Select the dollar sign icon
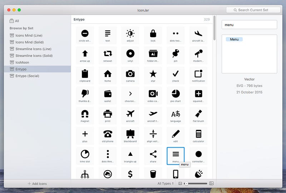This screenshot has width=286, height=193. tap(130, 173)
